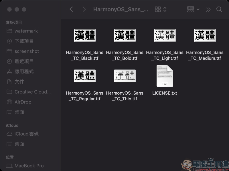Click the file name HarmonyOS_Sans_TC_Medium.ttf

click(x=205, y=55)
